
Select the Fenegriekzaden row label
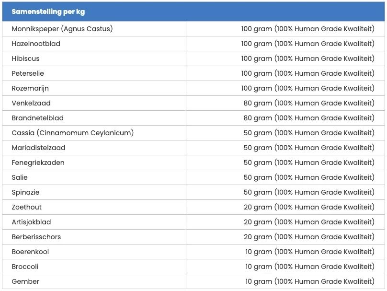38,163
